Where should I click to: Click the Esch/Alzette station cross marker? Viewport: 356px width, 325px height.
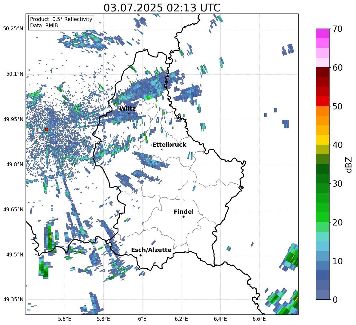pyautogui.click(x=140, y=255)
